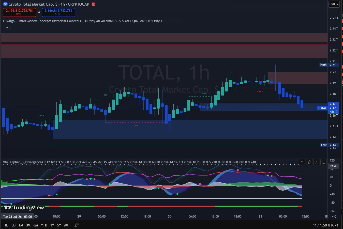The image size is (343, 229).
Task: Click the spread value 0 between SELL and BUY
Action: (x=39, y=12)
